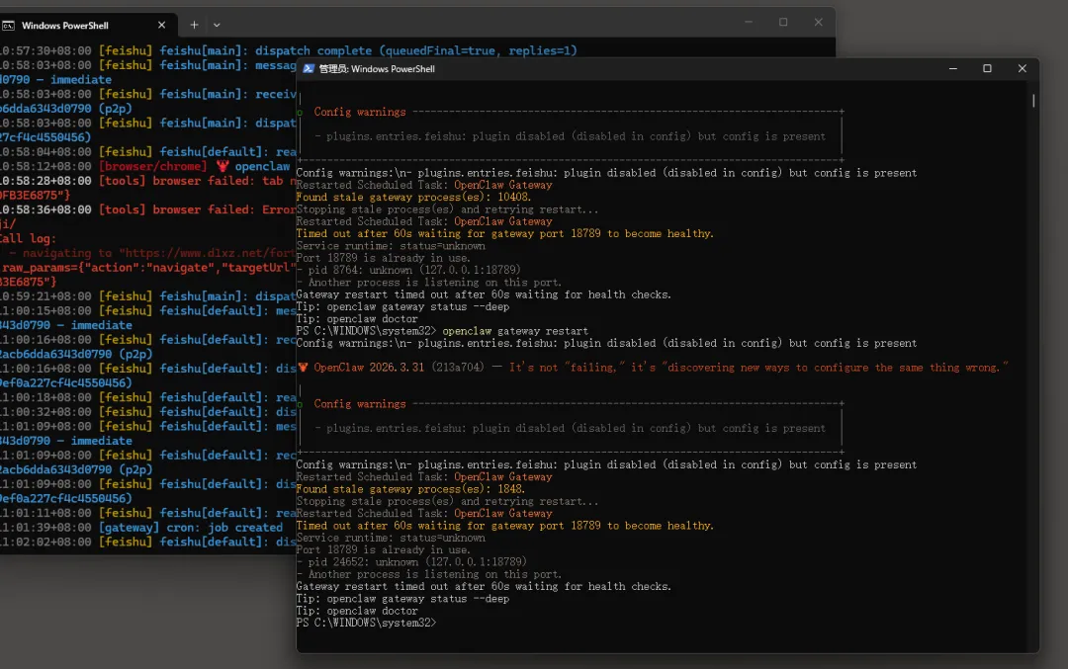Image resolution: width=1068 pixels, height=669 pixels.
Task: Click 'pid 8764: unknown (127.0.0.1:18789)' line
Action: (x=408, y=270)
